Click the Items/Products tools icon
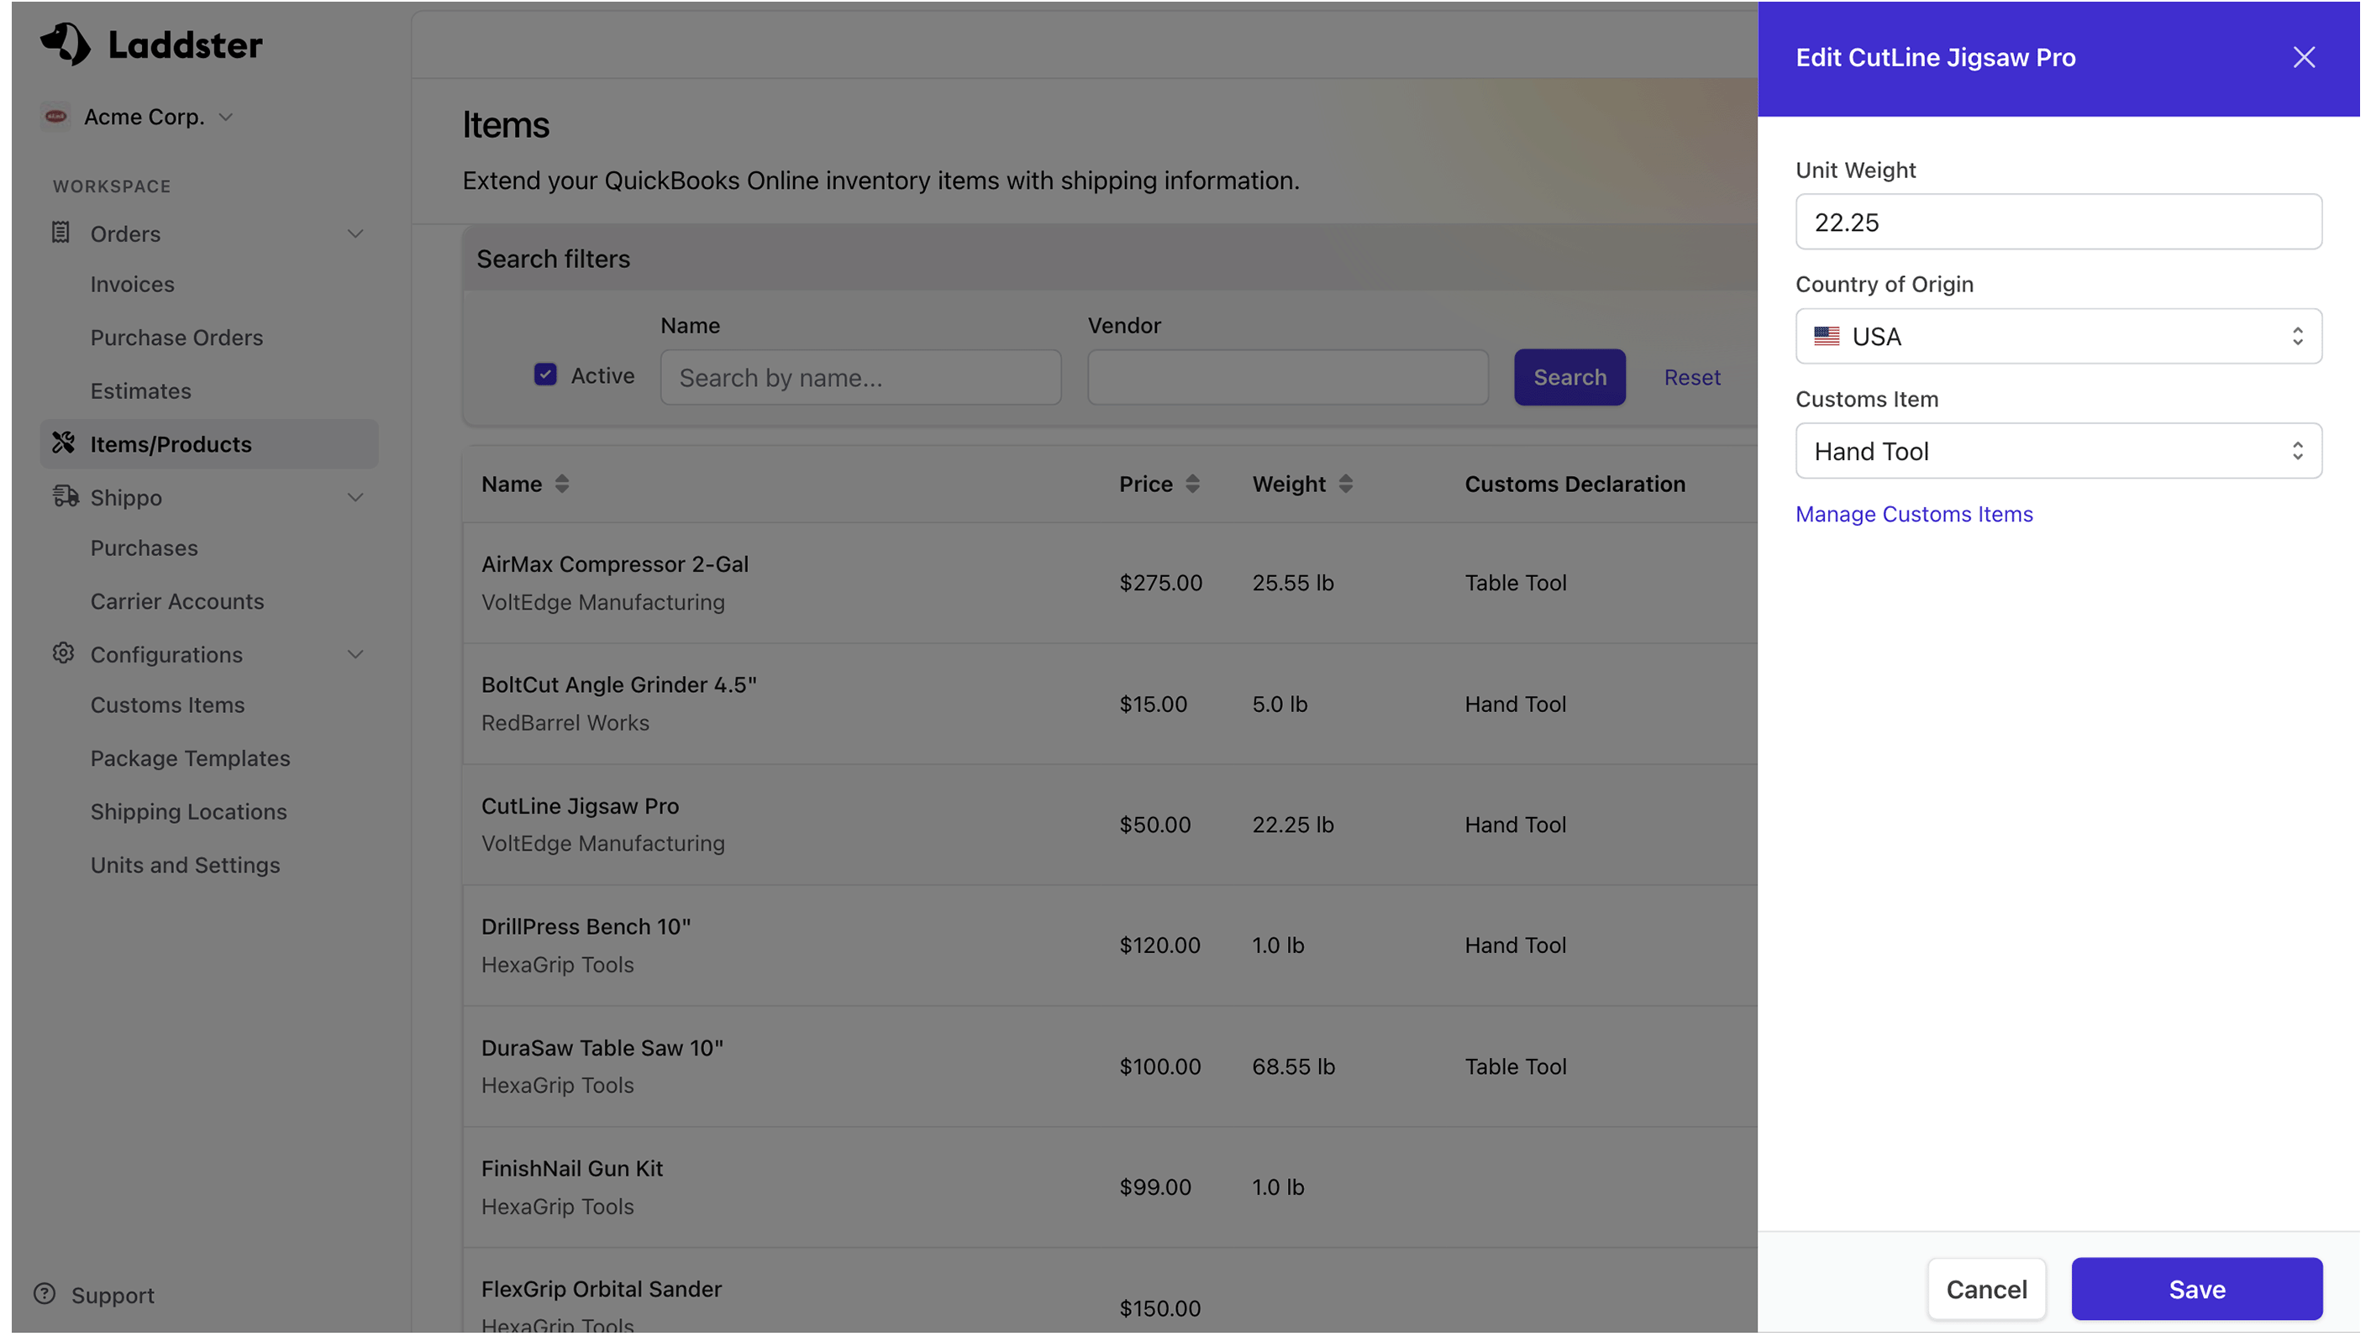This screenshot has width=2371, height=1341. pos(64,445)
